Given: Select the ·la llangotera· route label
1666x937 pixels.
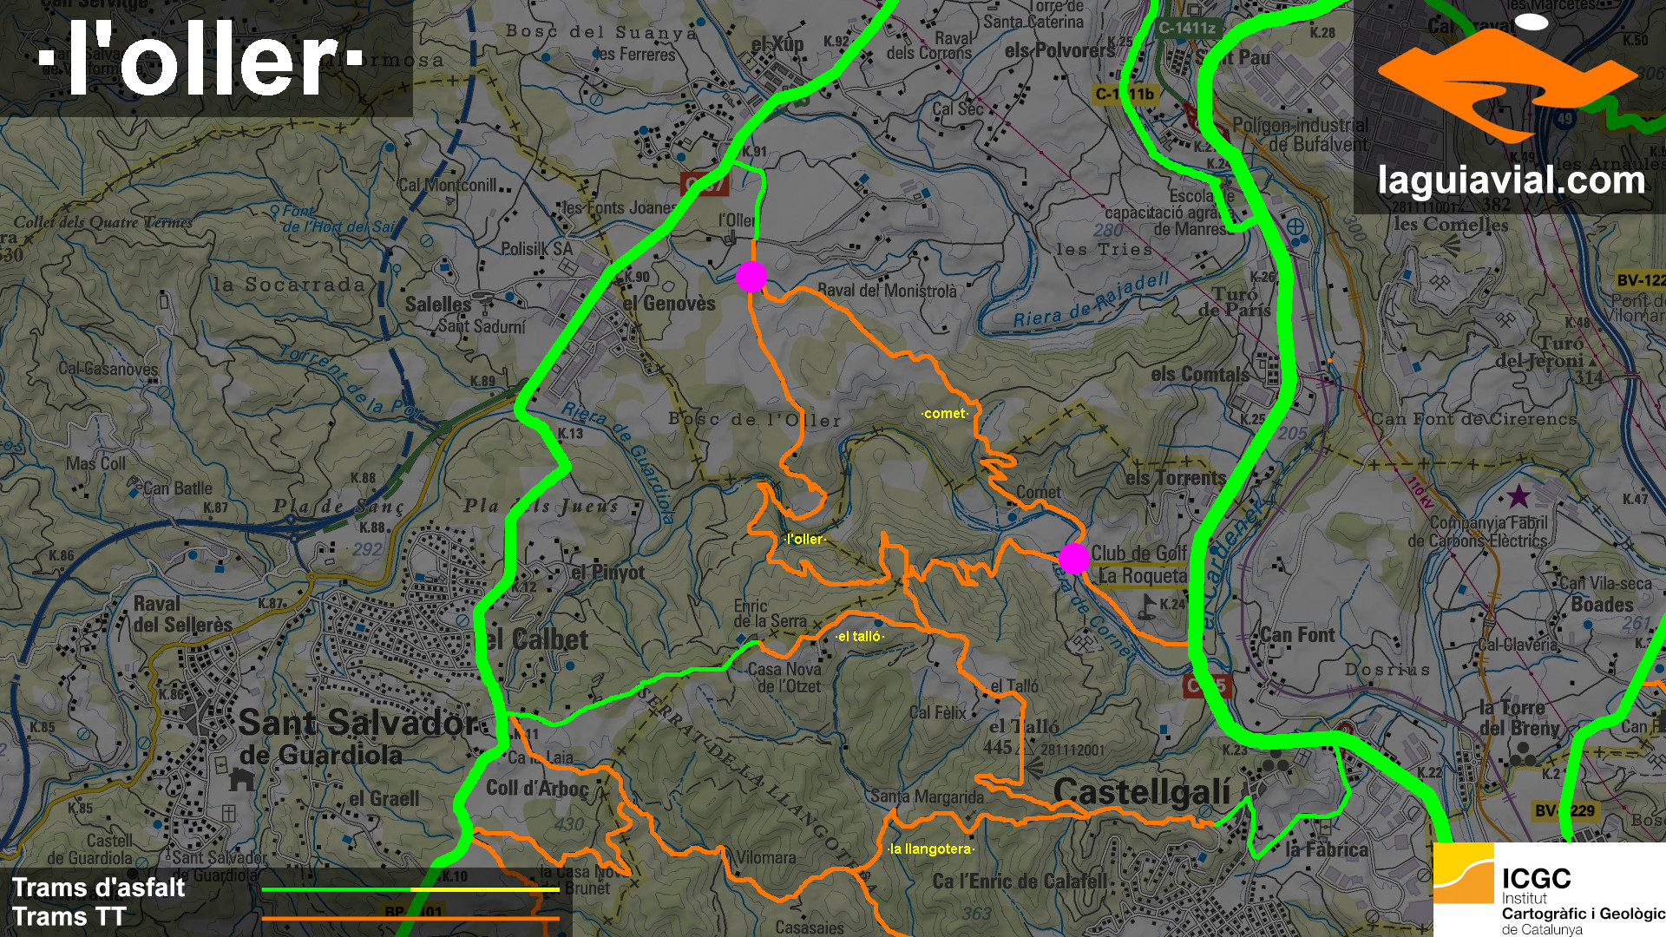Looking at the screenshot, I should 931,849.
